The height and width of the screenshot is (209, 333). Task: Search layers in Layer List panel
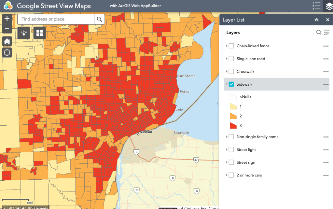click(x=319, y=32)
